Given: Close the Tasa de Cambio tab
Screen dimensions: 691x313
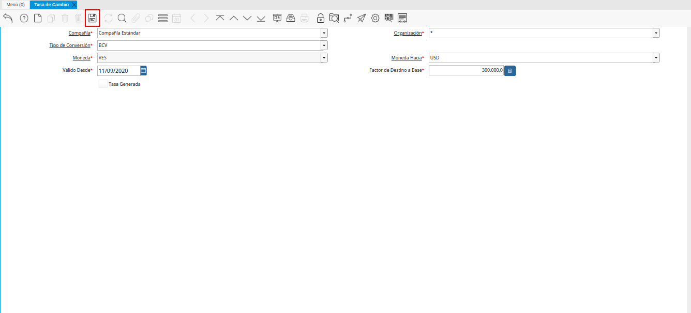Looking at the screenshot, I should 74,5.
